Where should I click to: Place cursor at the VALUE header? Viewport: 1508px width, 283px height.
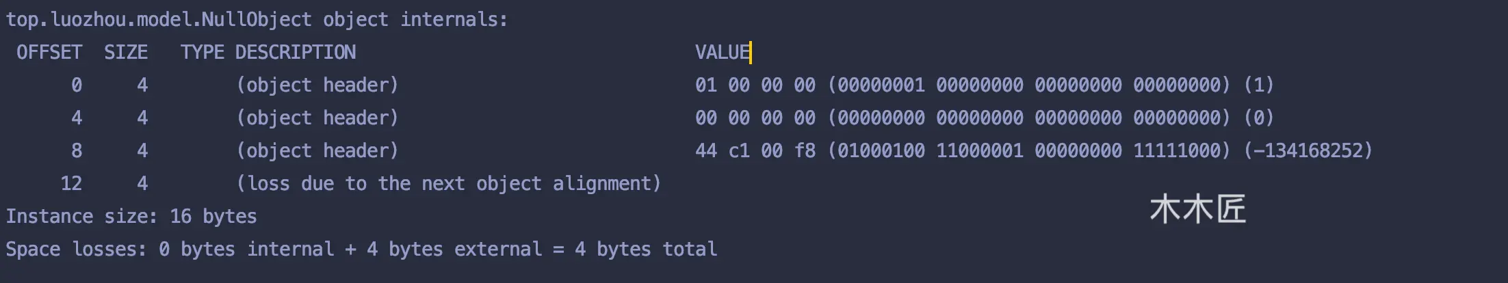[723, 53]
